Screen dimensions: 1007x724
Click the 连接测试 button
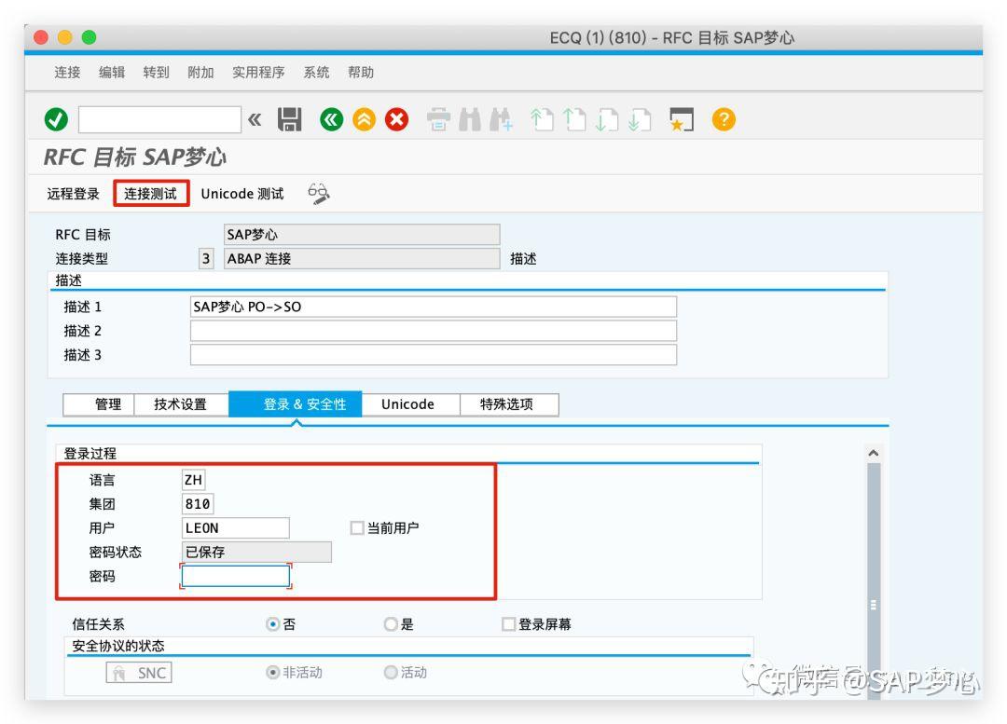(150, 194)
